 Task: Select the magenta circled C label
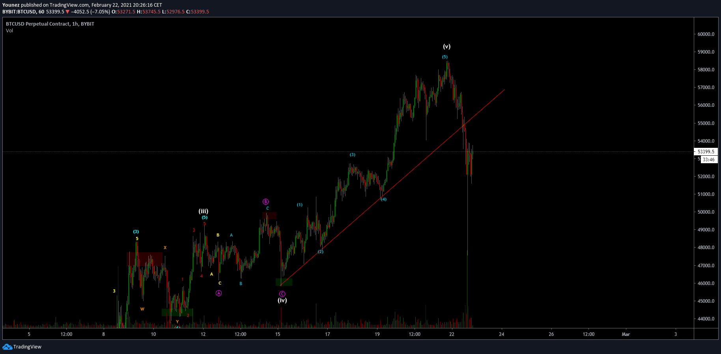pyautogui.click(x=282, y=294)
